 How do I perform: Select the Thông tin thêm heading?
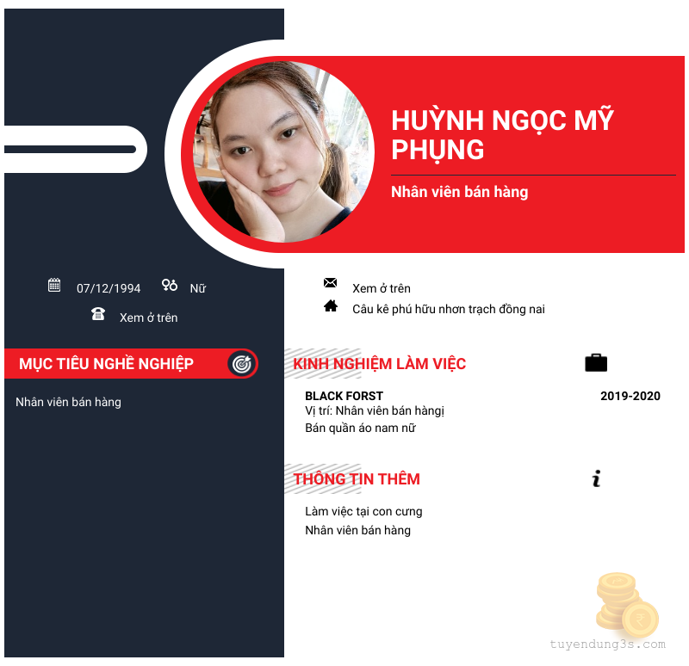point(357,479)
